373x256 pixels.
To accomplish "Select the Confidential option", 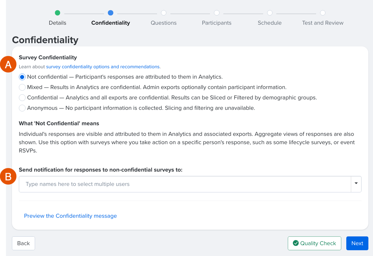I will pos(22,98).
